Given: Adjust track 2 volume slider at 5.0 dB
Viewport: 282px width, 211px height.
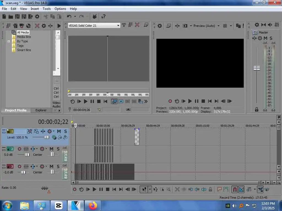Looking at the screenshot, I should (x=27, y=155).
